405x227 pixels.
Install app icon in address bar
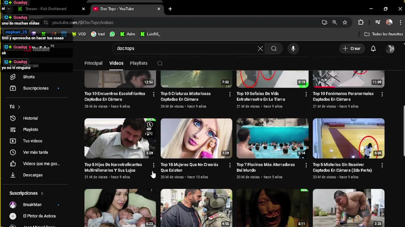click(324, 22)
